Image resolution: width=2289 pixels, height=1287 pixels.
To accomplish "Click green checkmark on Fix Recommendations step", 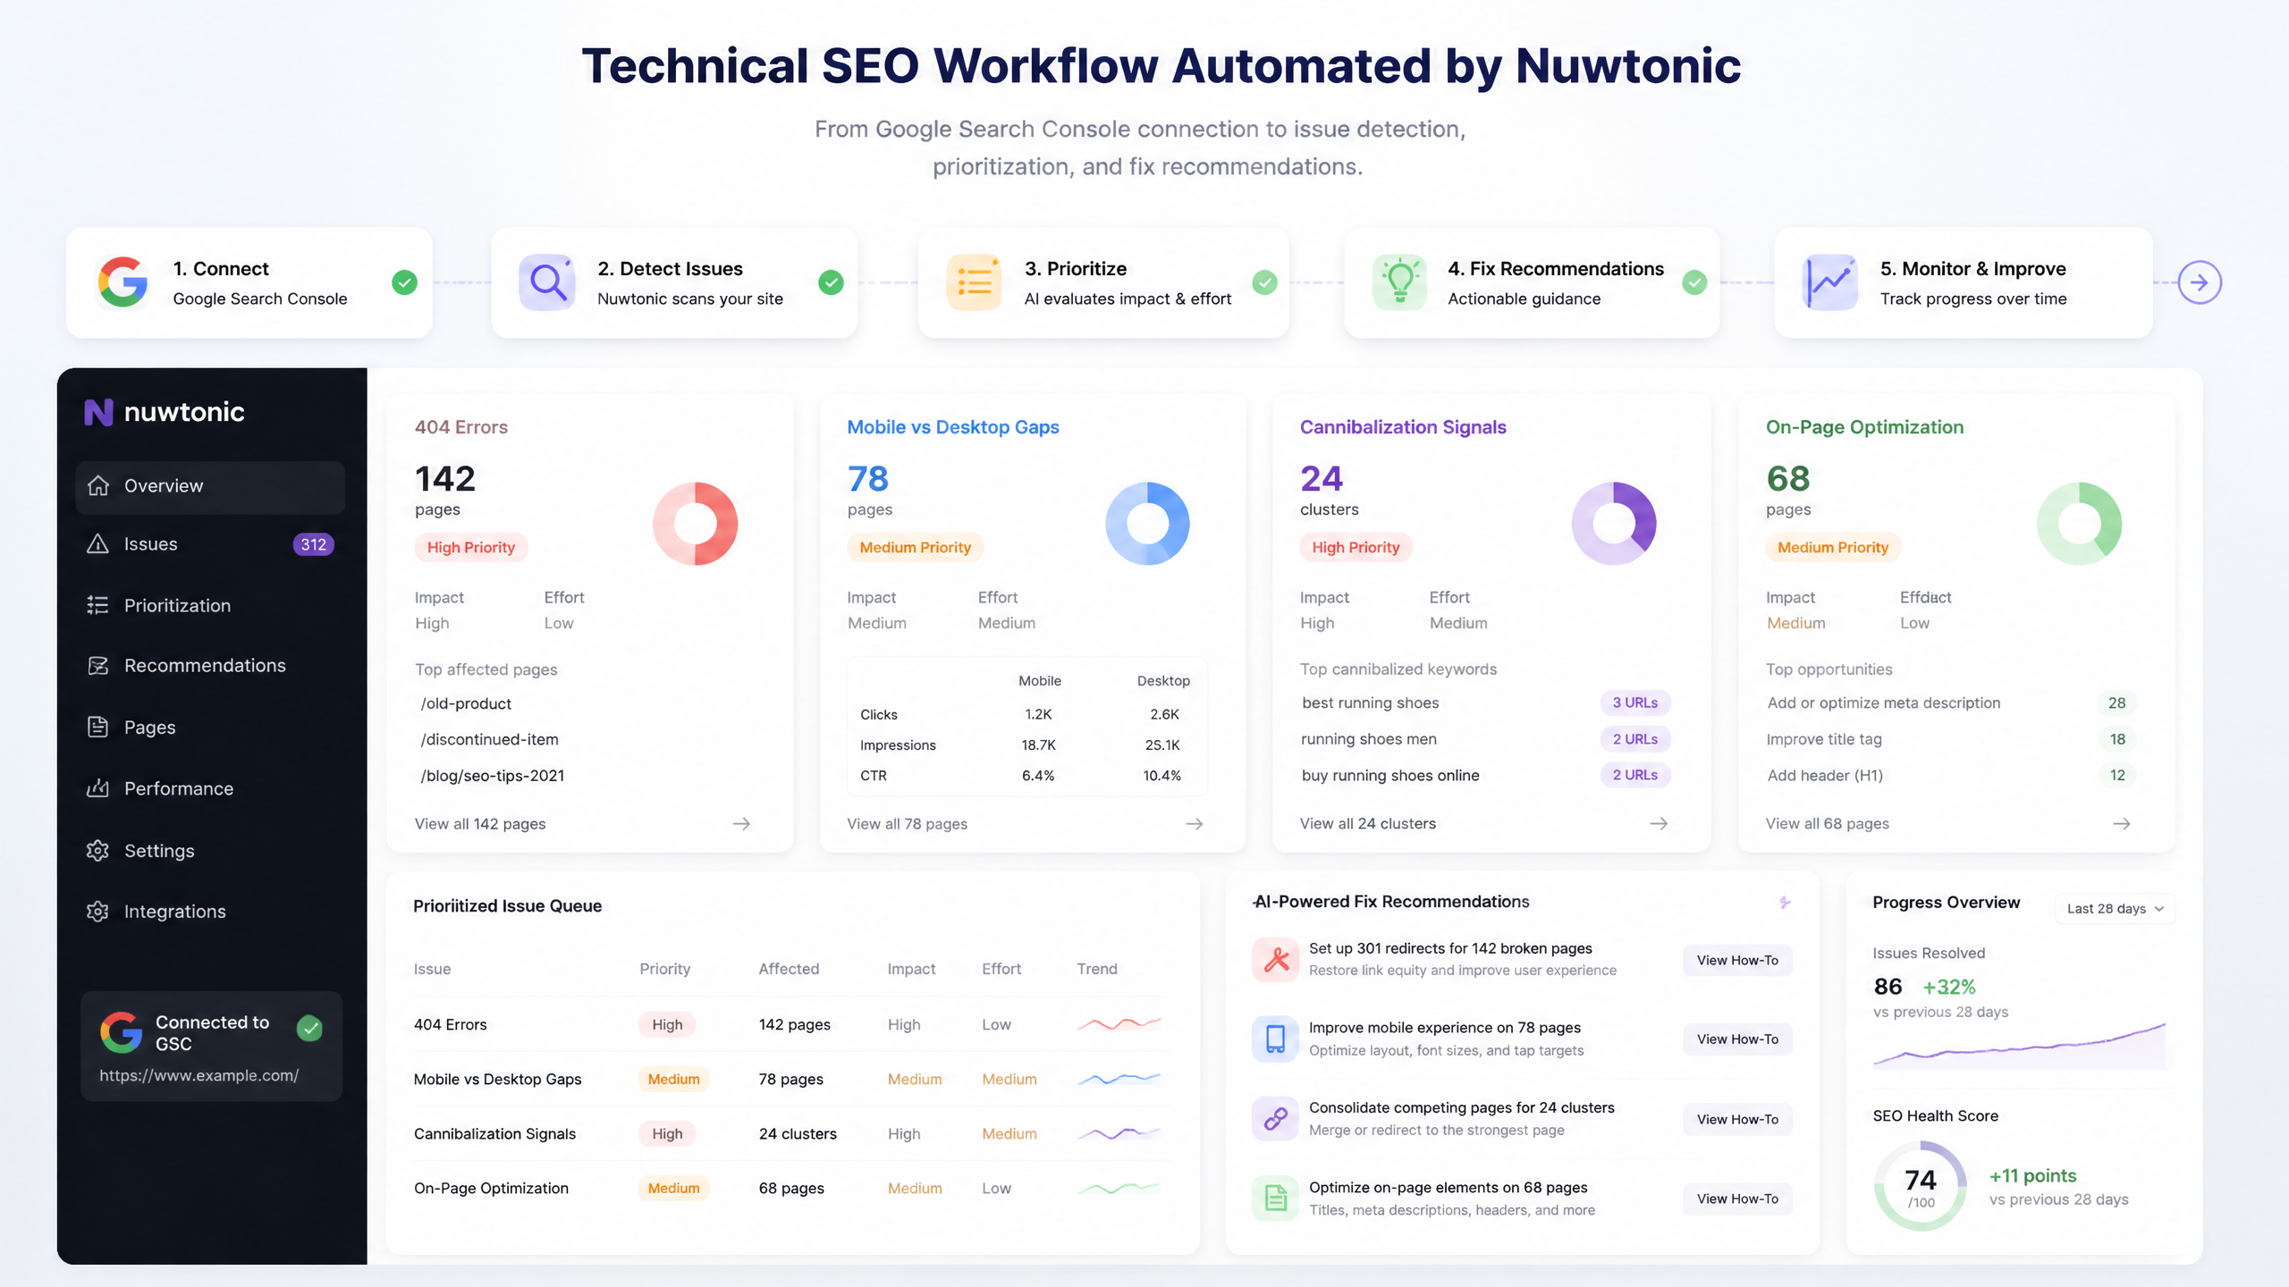I will pyautogui.click(x=1694, y=282).
